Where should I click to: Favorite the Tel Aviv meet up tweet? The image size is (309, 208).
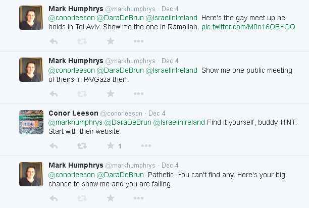(x=111, y=41)
